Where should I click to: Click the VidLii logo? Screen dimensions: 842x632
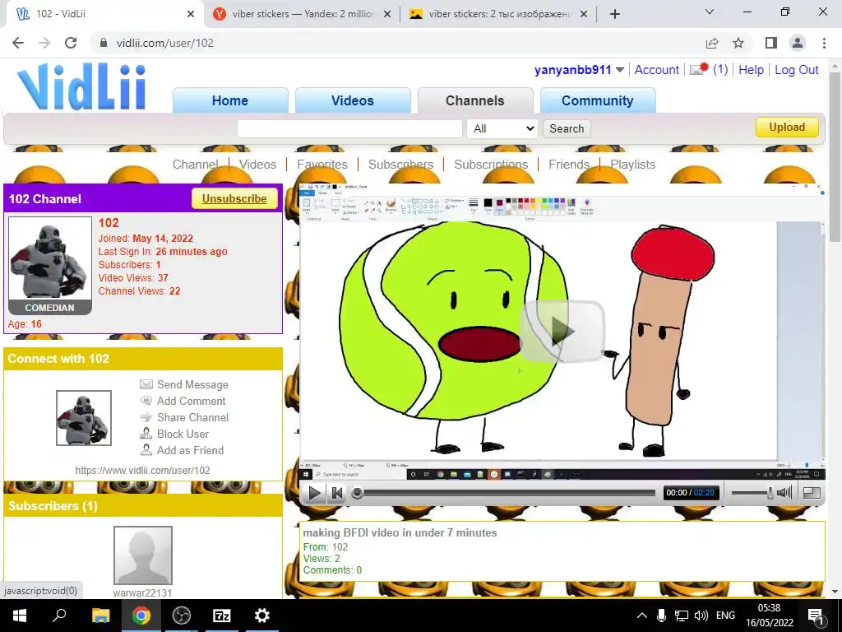pos(81,87)
